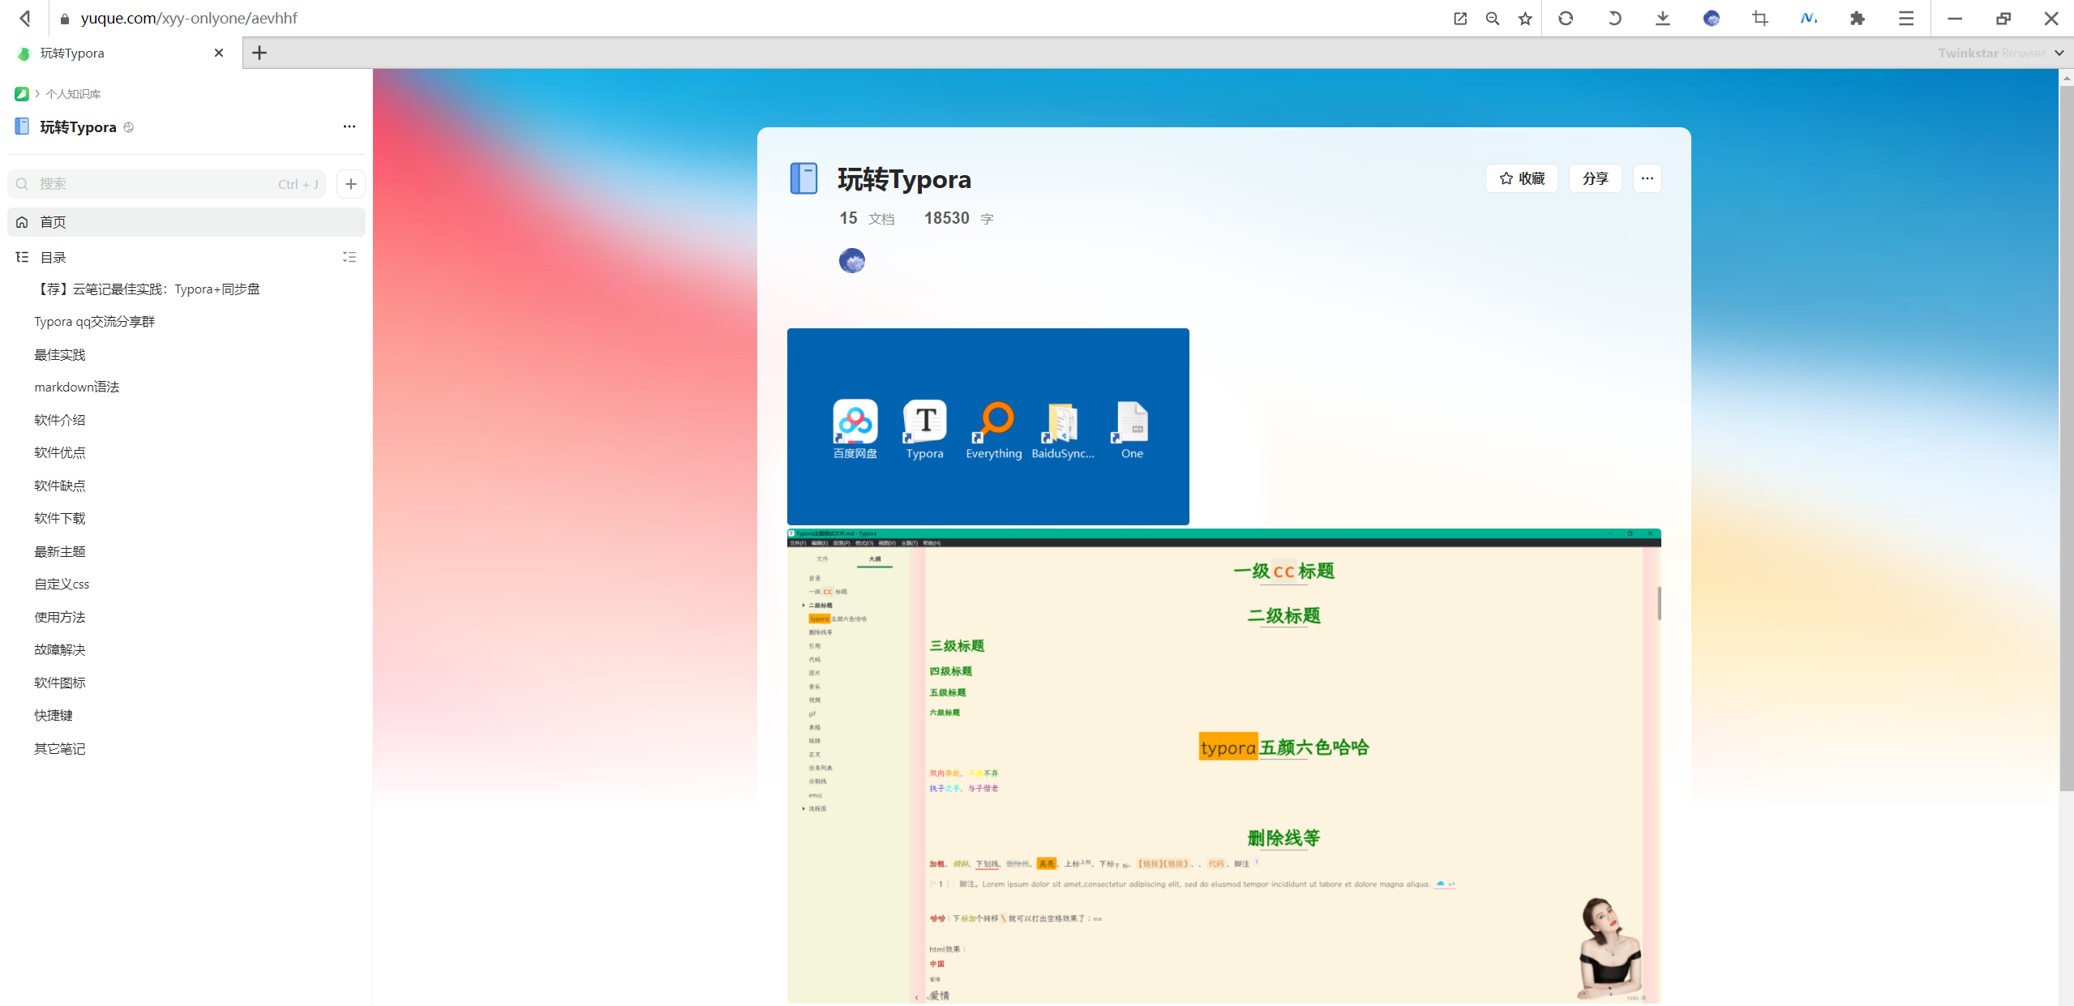
Task: Click the 目录 heading in sidebar
Action: (x=54, y=257)
